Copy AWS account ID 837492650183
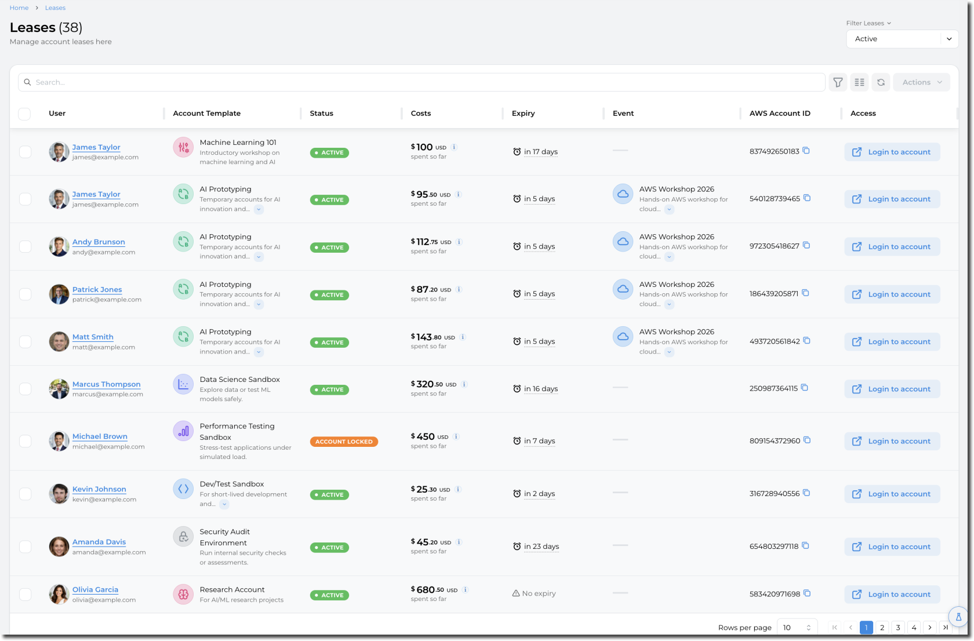The width and height of the screenshot is (974, 641). 806,151
